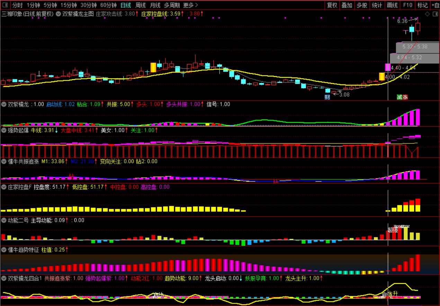Image resolution: width=440 pixels, height=306 pixels.
Task: Click the 3.08 low price label
Action: tap(344, 94)
